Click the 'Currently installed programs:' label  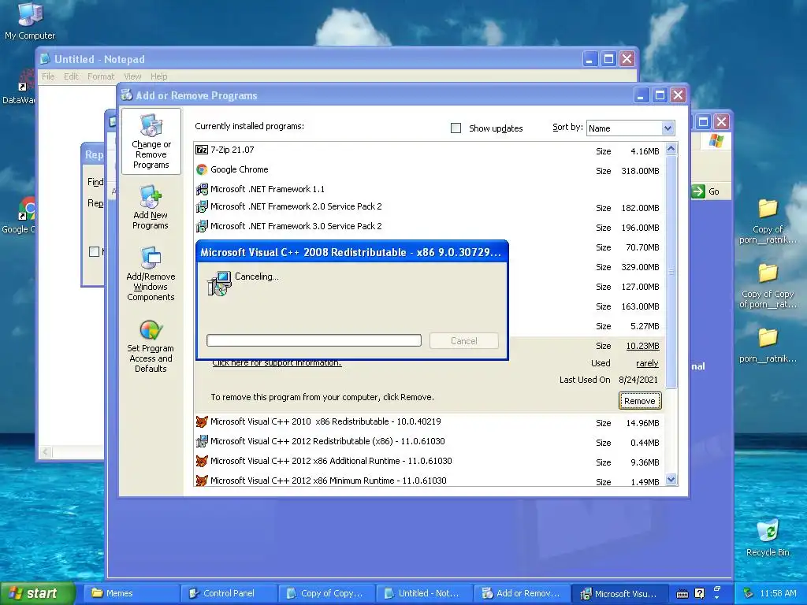pyautogui.click(x=249, y=126)
